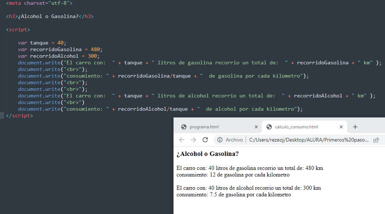
Task: Click the 'var recorridoGasolina = 480' line
Action: click(x=60, y=50)
